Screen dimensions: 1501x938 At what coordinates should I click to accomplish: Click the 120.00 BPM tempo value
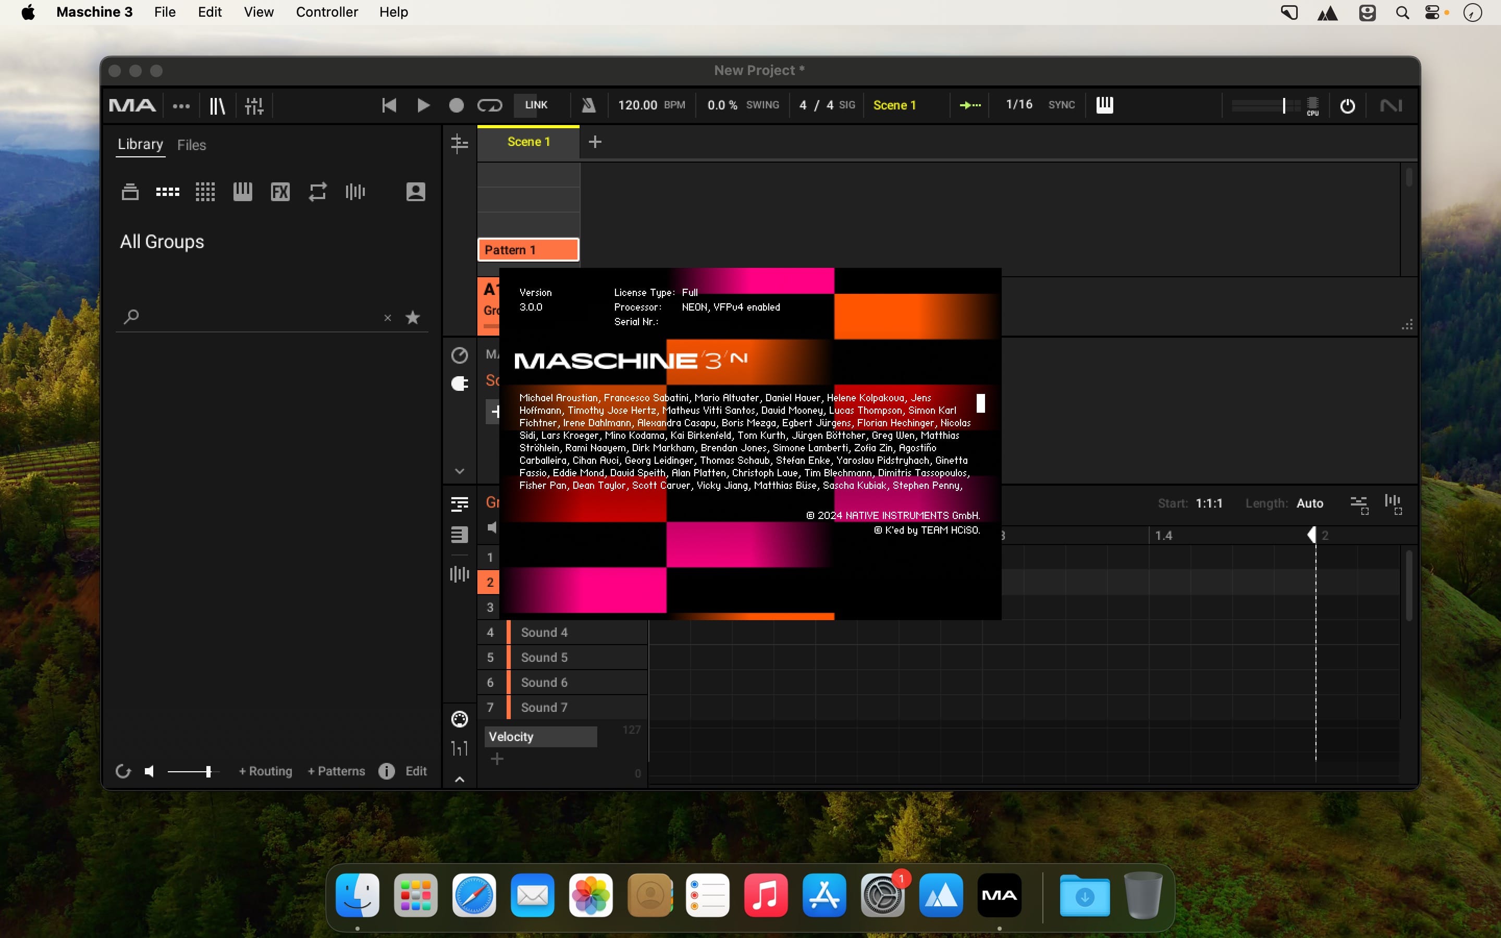coord(637,105)
